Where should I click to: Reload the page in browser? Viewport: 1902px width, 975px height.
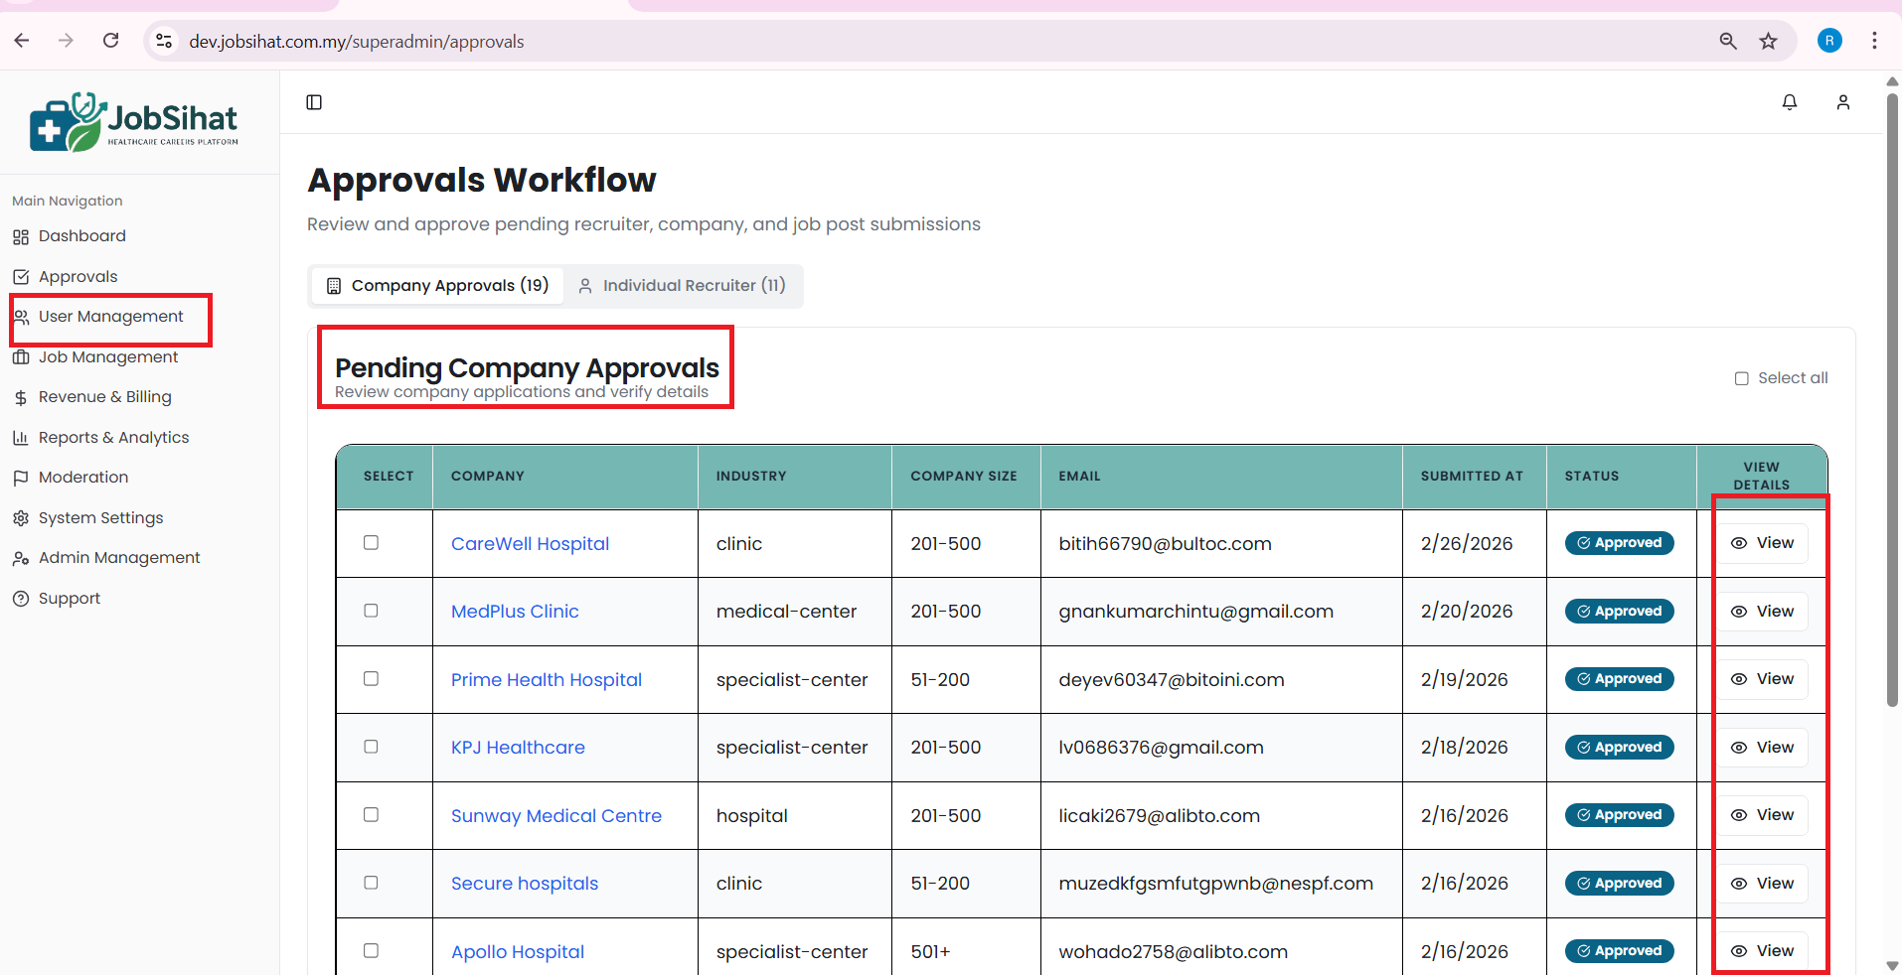pos(111,41)
